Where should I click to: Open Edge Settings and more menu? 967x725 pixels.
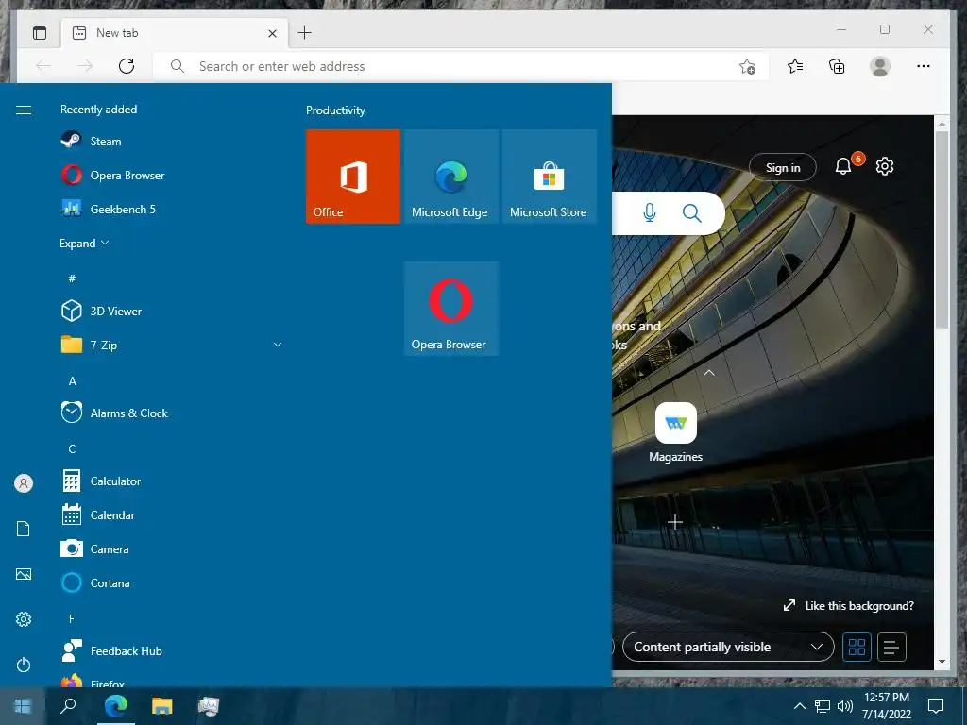(x=924, y=66)
